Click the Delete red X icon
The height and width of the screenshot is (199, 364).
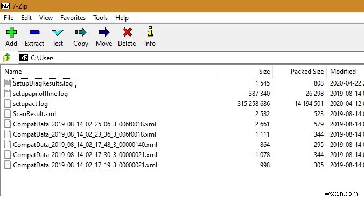tap(127, 32)
